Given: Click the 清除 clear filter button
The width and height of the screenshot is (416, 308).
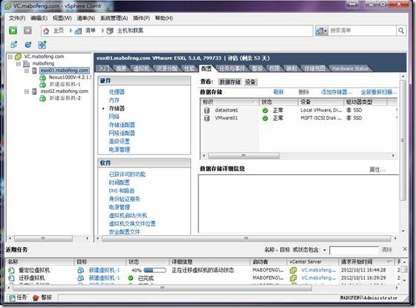Looking at the screenshot, I should (386, 250).
